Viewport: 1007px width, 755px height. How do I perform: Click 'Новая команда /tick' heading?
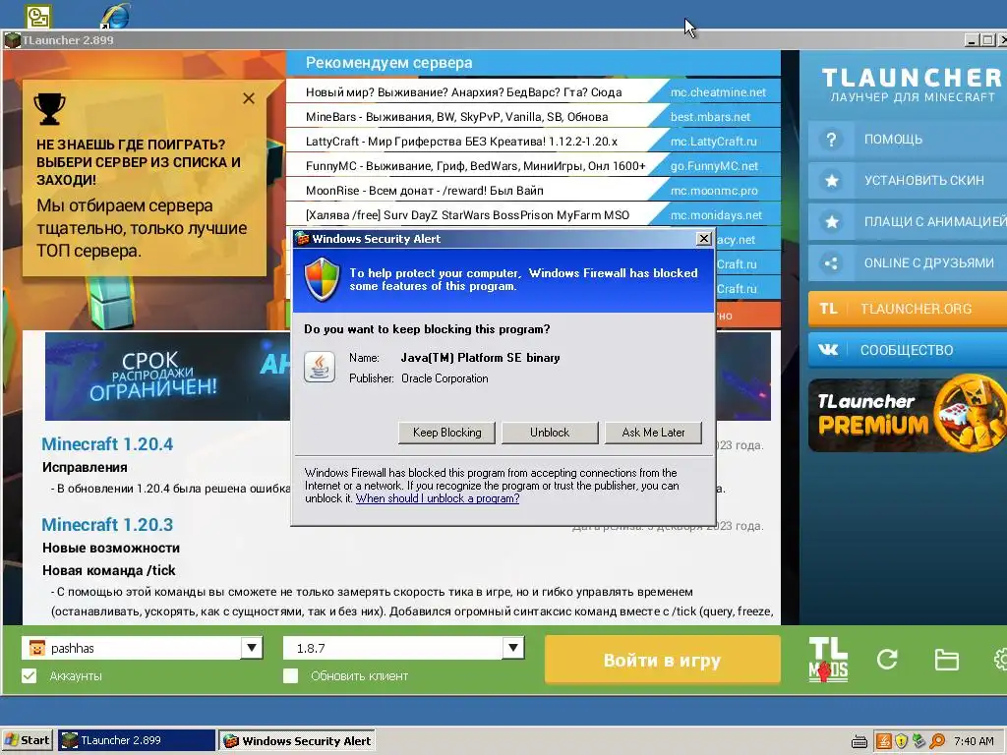coord(108,570)
